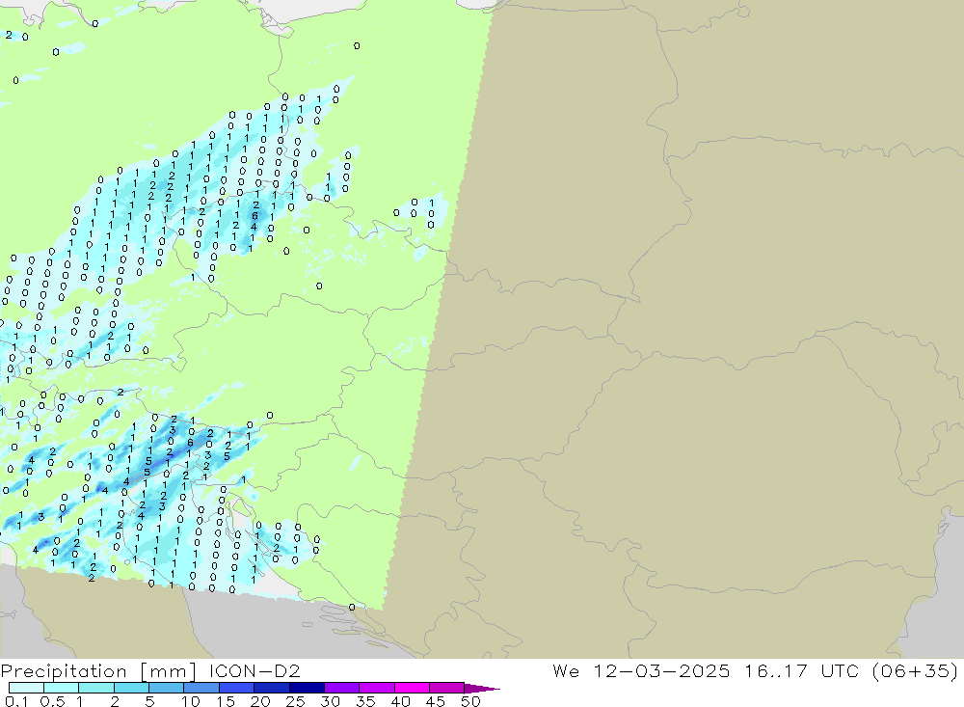Click the '40' legend scale label
The image size is (964, 707).
[x=400, y=701]
